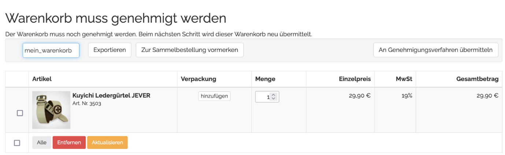Click the MwSt column header

click(x=405, y=79)
